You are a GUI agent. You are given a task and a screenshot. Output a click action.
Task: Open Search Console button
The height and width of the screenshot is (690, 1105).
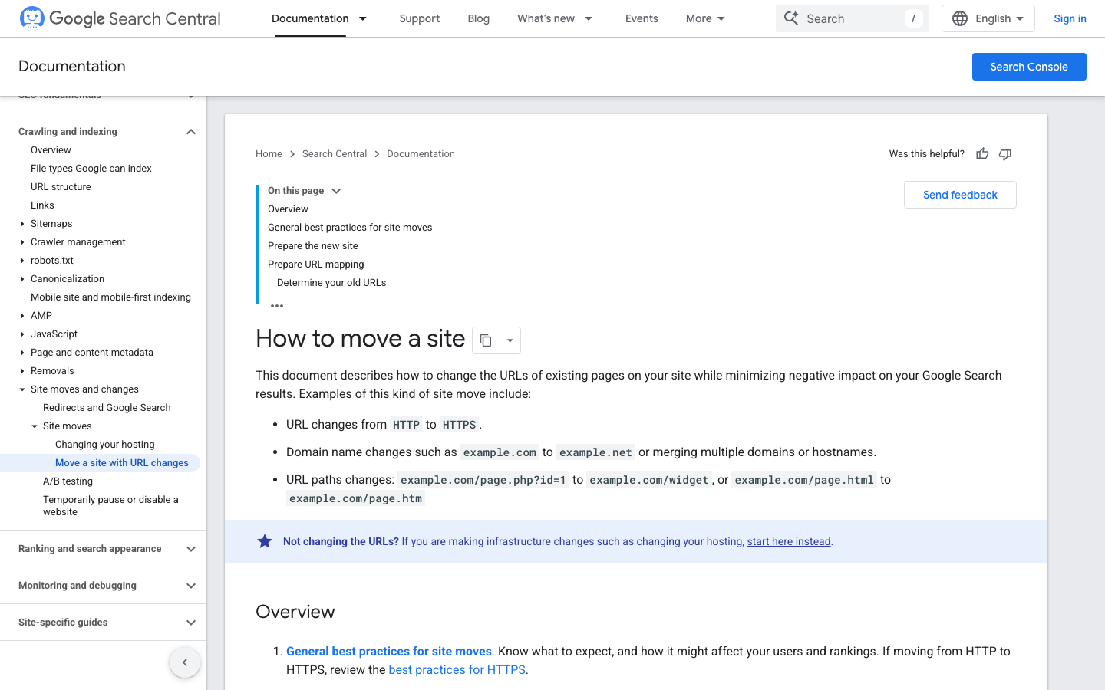[x=1029, y=67]
